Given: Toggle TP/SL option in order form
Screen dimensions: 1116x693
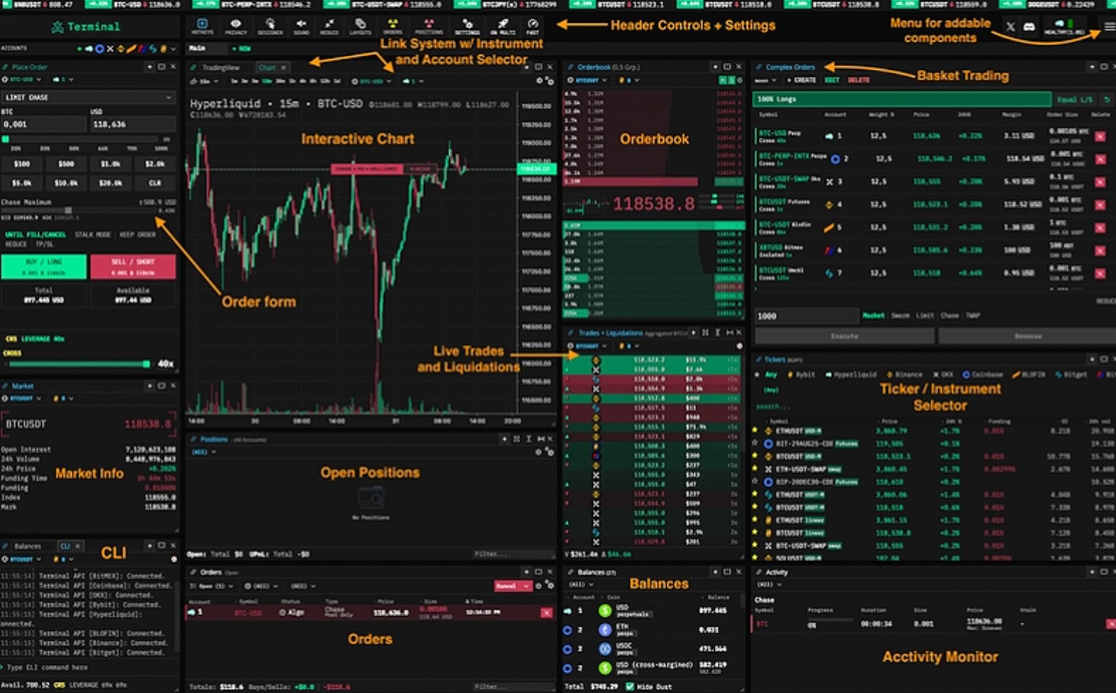Looking at the screenshot, I should click(x=44, y=244).
